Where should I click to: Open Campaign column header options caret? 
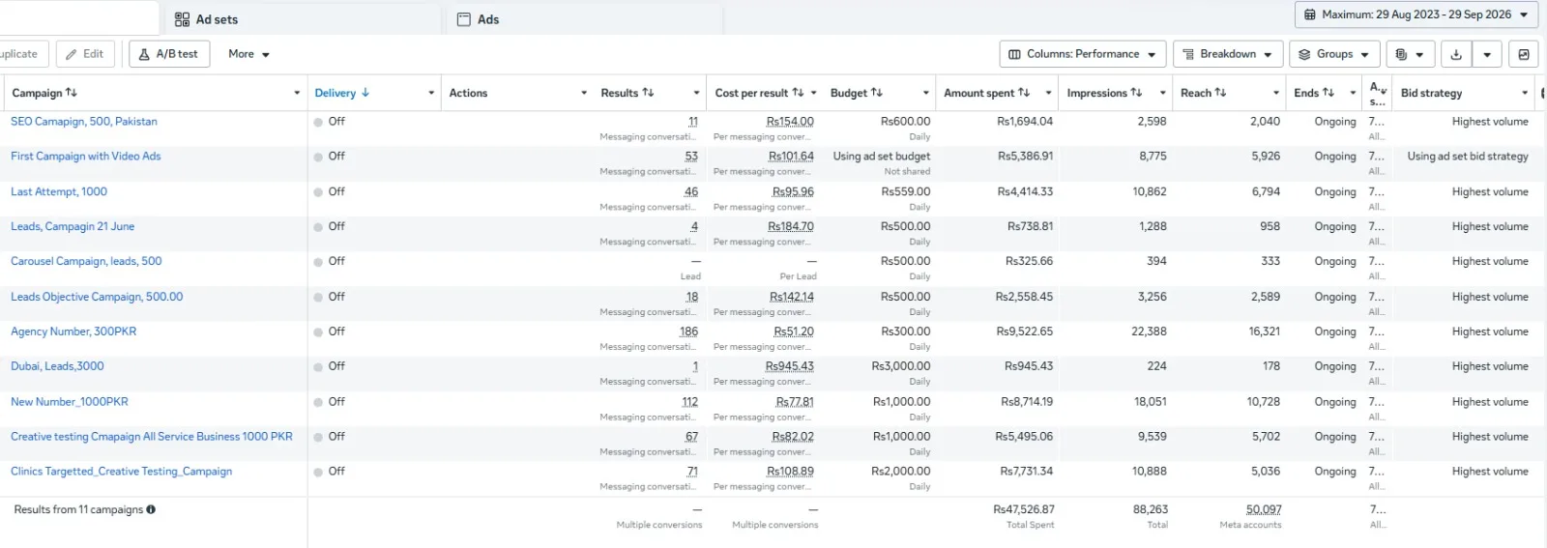(297, 93)
